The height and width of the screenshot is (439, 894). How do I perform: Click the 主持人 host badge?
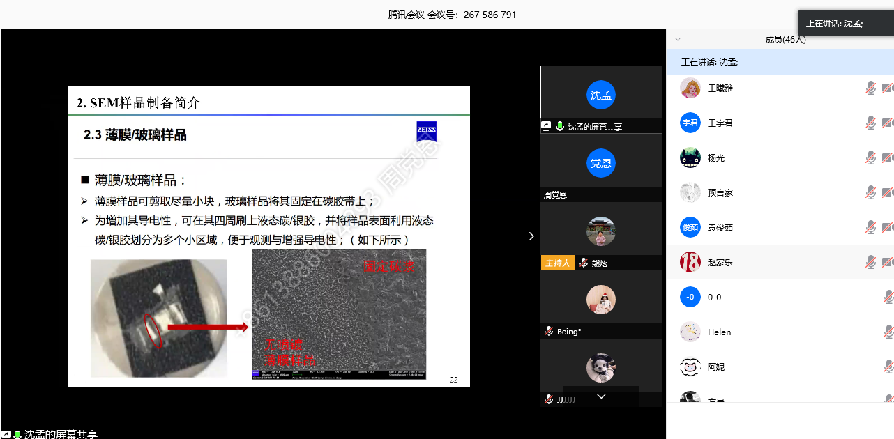tap(557, 263)
